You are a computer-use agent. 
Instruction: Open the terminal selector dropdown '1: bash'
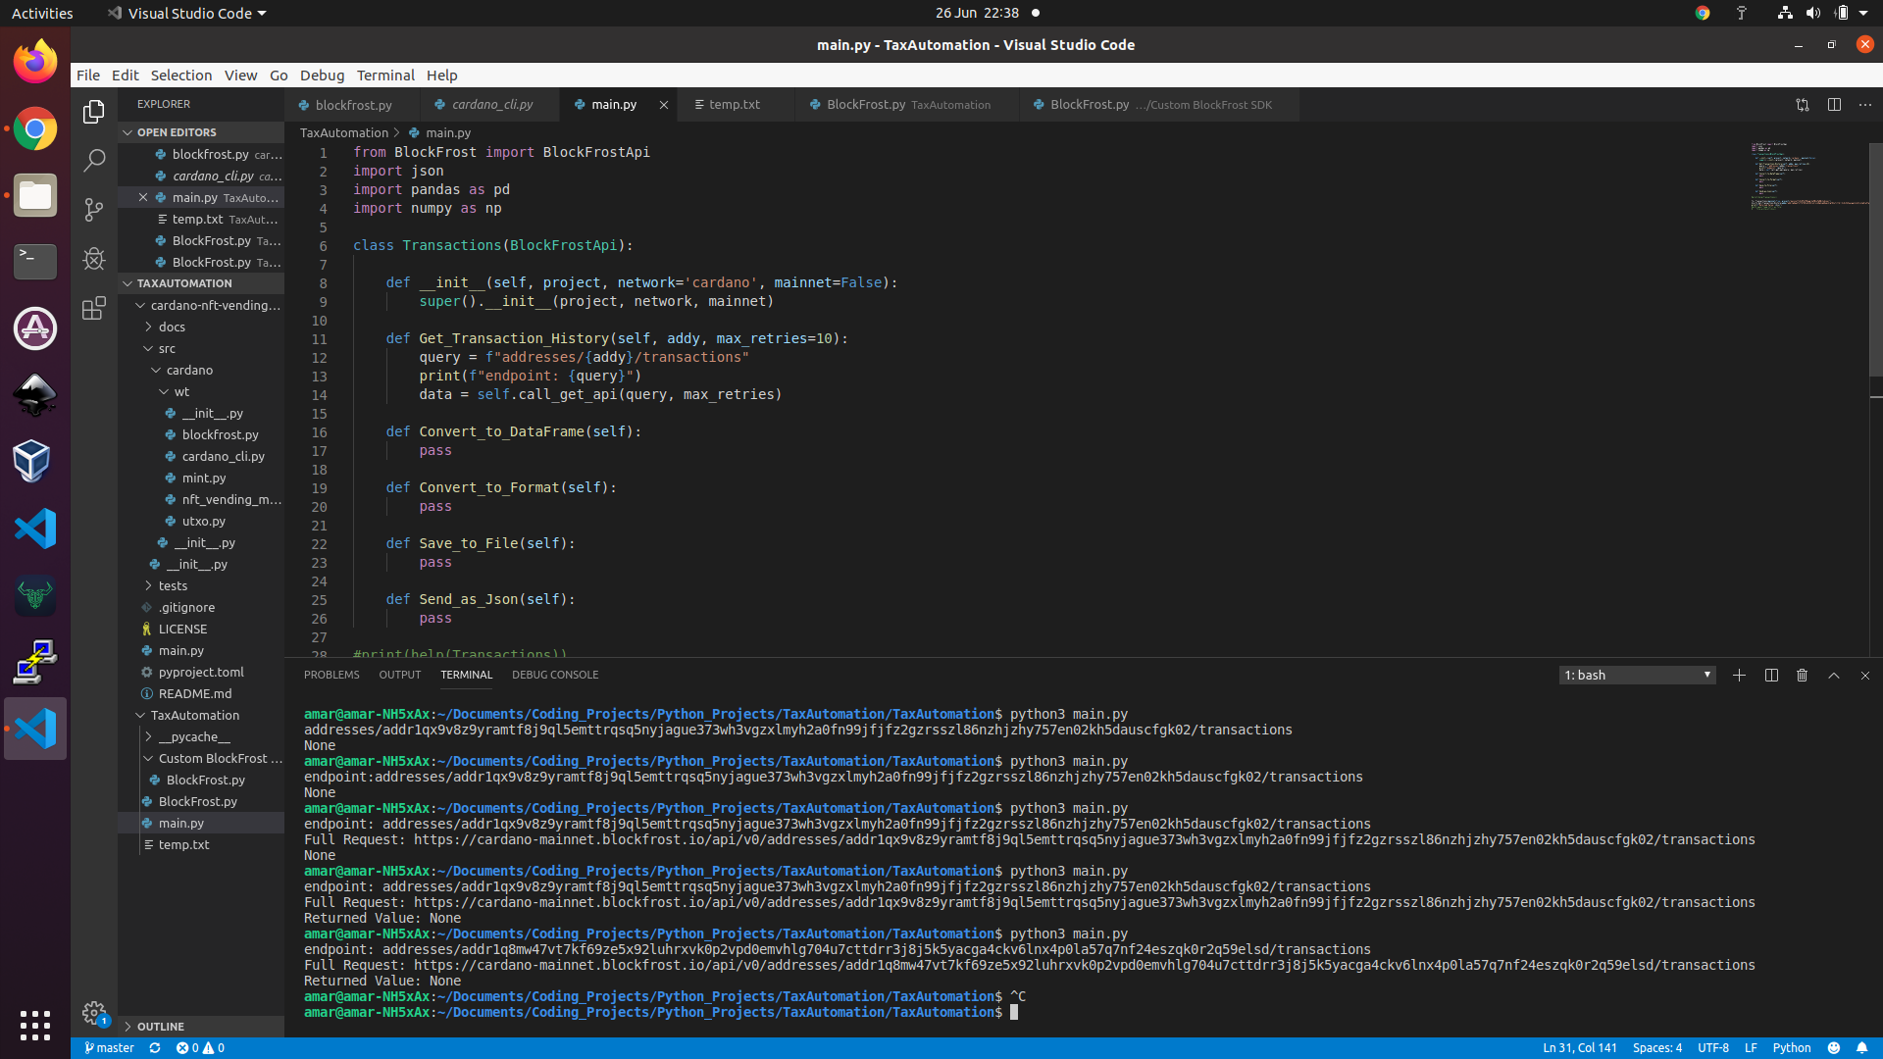(1637, 675)
